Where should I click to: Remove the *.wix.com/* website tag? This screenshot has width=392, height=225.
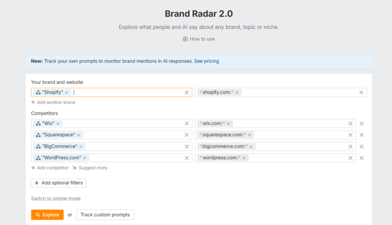[x=228, y=124]
